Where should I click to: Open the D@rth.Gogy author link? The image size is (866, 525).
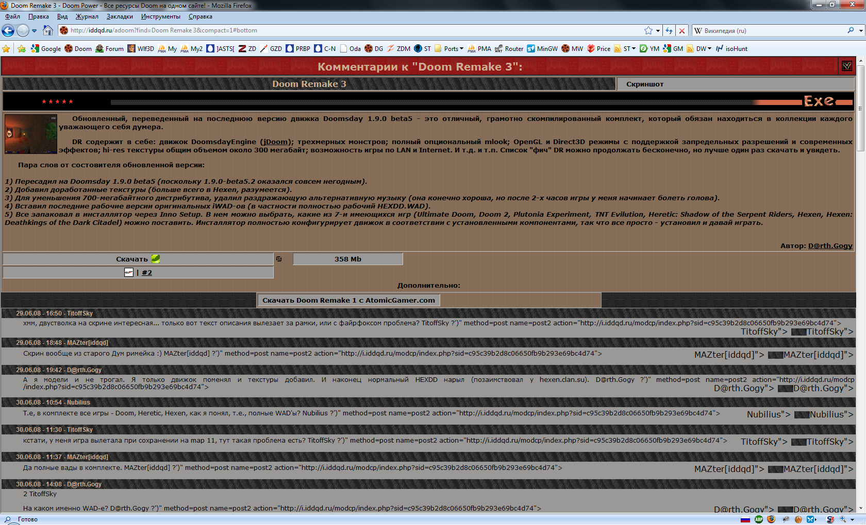830,246
